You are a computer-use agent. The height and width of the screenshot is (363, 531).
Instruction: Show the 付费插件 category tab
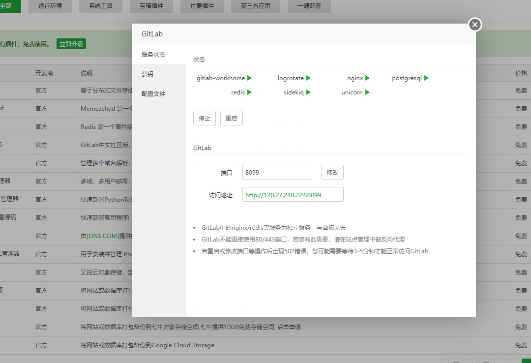(202, 6)
